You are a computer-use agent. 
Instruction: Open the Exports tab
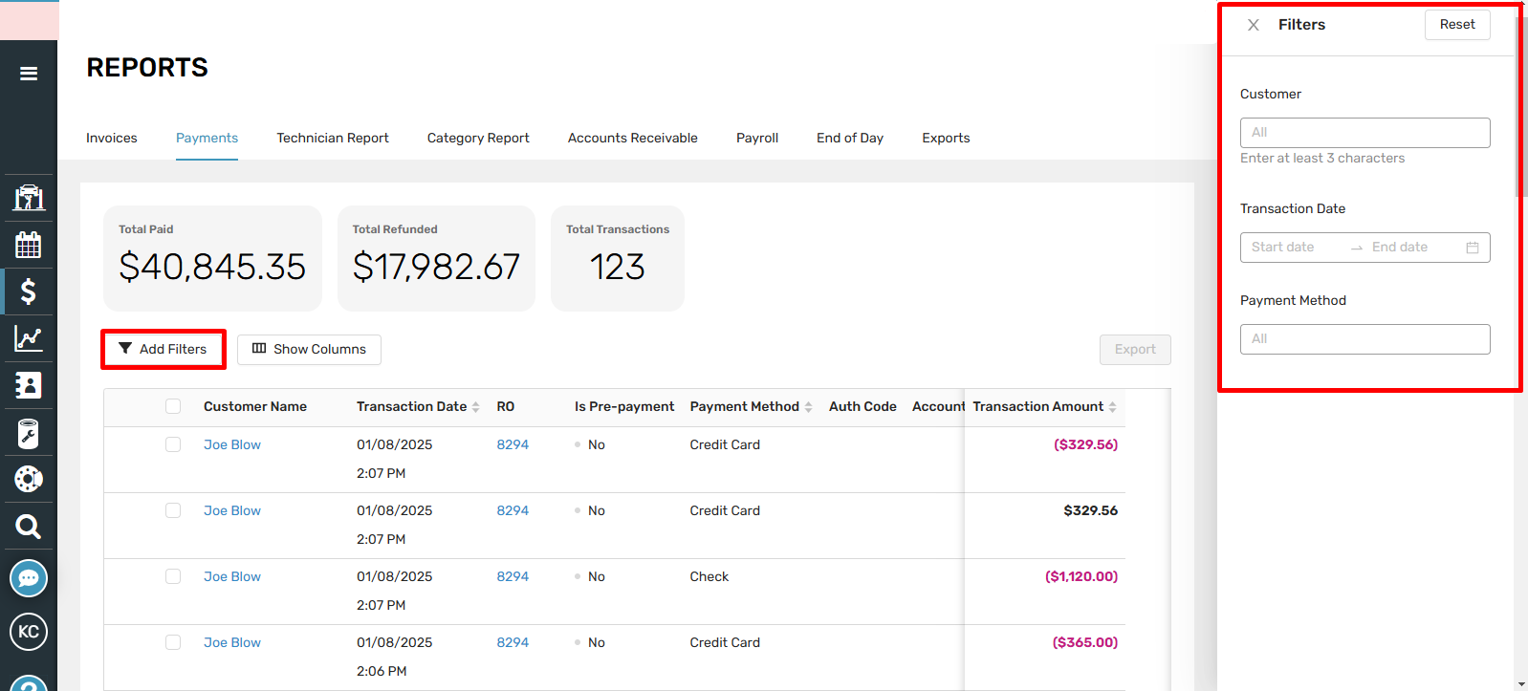pyautogui.click(x=946, y=138)
